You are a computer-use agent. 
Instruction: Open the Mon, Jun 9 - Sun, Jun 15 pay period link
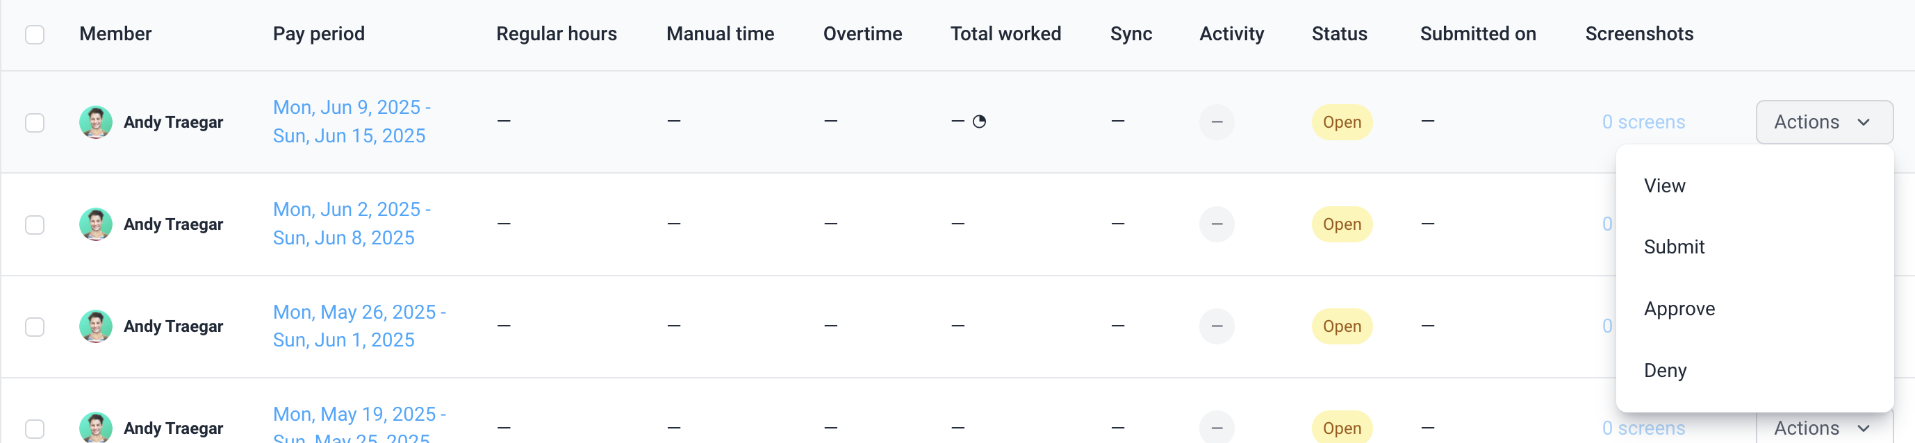pyautogui.click(x=352, y=121)
